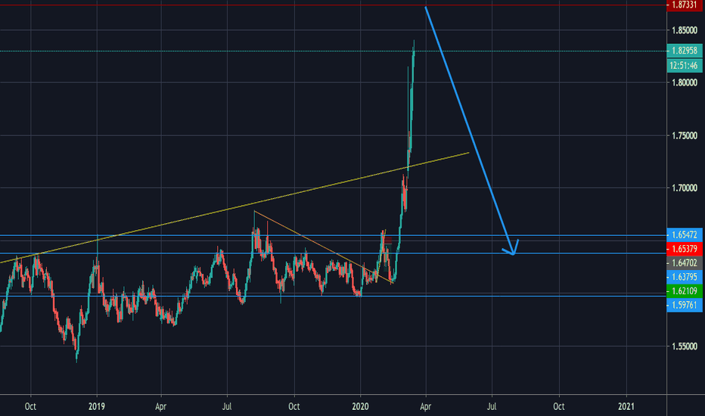The height and width of the screenshot is (416, 705).
Task: Click the green 1.62109 price label
Action: coord(685,291)
